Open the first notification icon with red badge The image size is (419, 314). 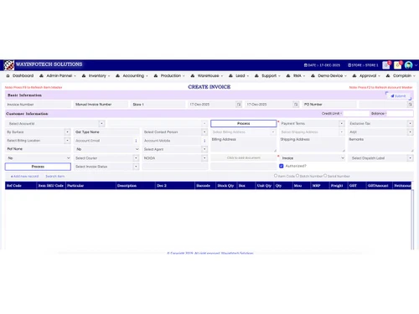tap(386, 64)
